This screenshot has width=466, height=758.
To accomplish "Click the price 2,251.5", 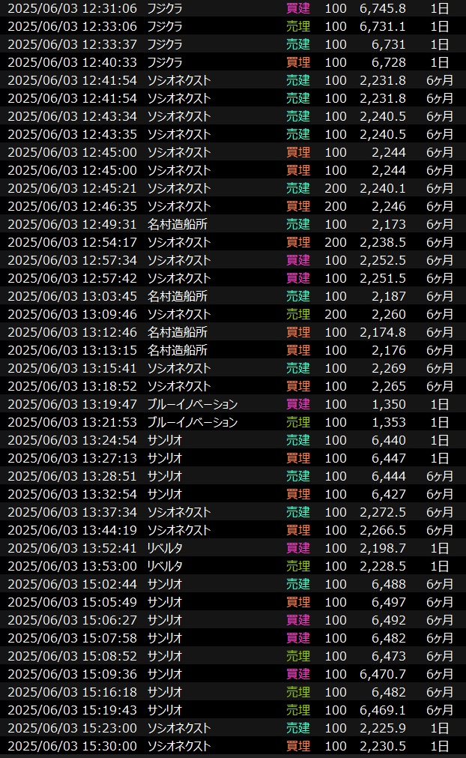I will (382, 278).
